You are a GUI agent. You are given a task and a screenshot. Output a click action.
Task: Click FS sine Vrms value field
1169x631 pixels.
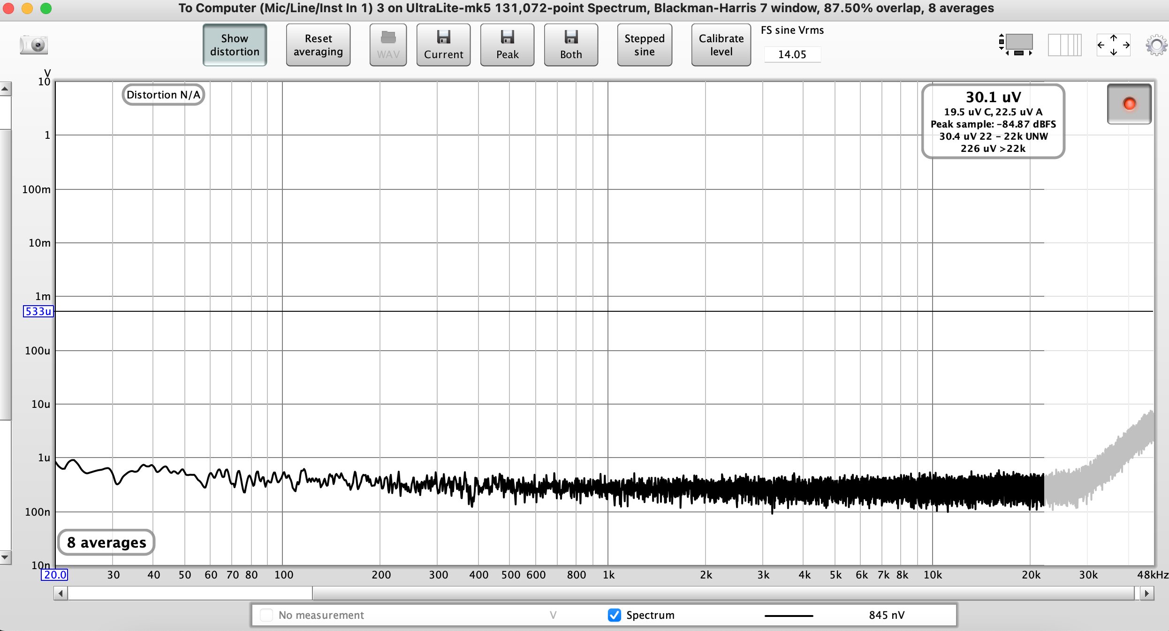pos(792,54)
